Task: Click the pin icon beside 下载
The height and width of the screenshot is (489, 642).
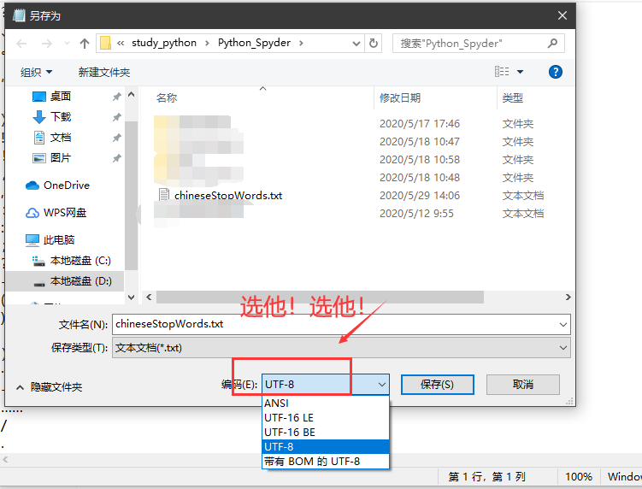Action: (117, 117)
